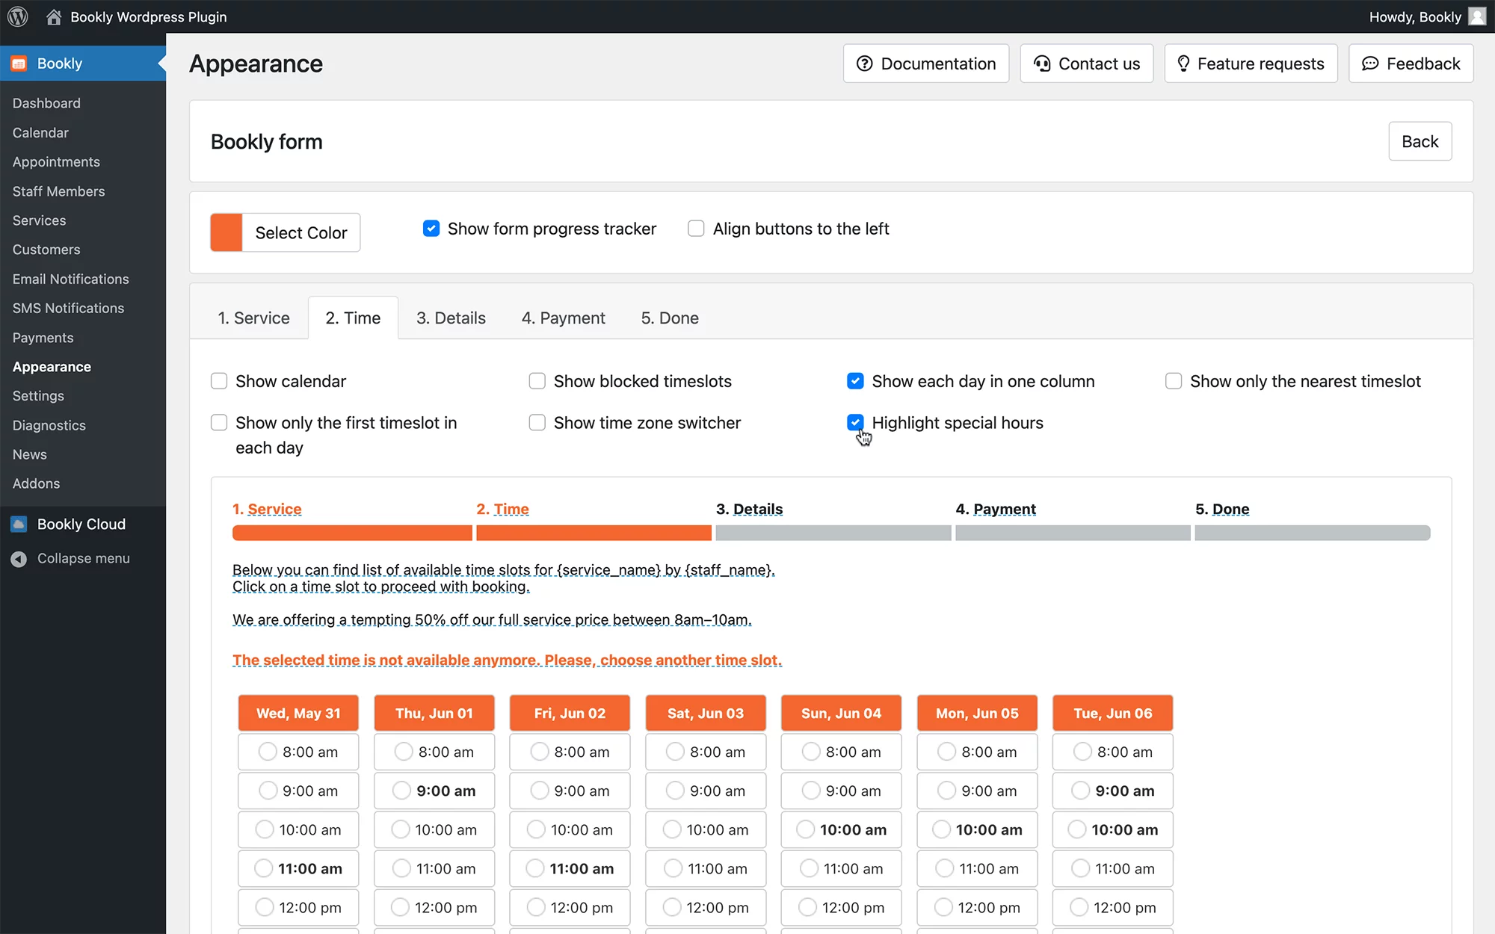Switch to the 4. Payment tab

tap(563, 318)
